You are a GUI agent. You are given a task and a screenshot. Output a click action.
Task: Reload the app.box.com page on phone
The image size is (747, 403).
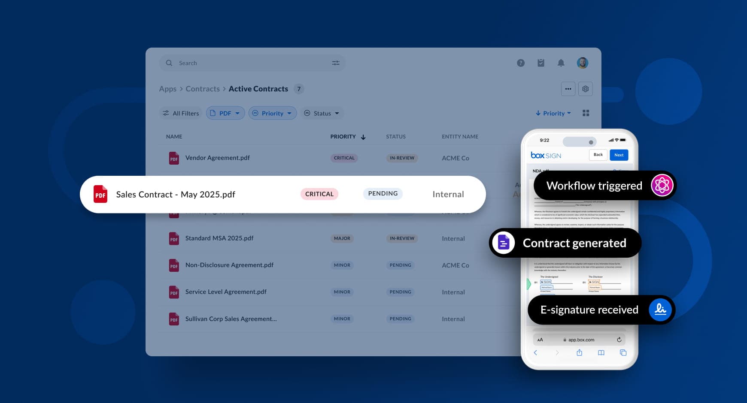(x=619, y=340)
